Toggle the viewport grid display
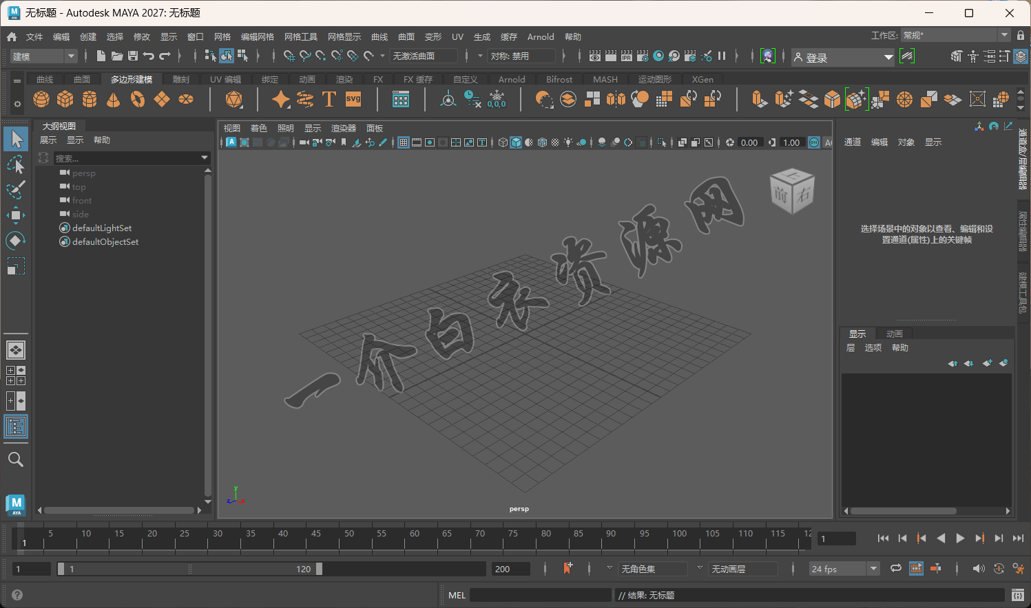Screen dimensions: 1031x608 404,142
